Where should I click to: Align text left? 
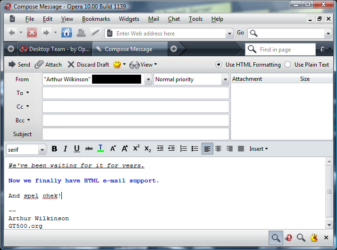pyautogui.click(x=207, y=149)
